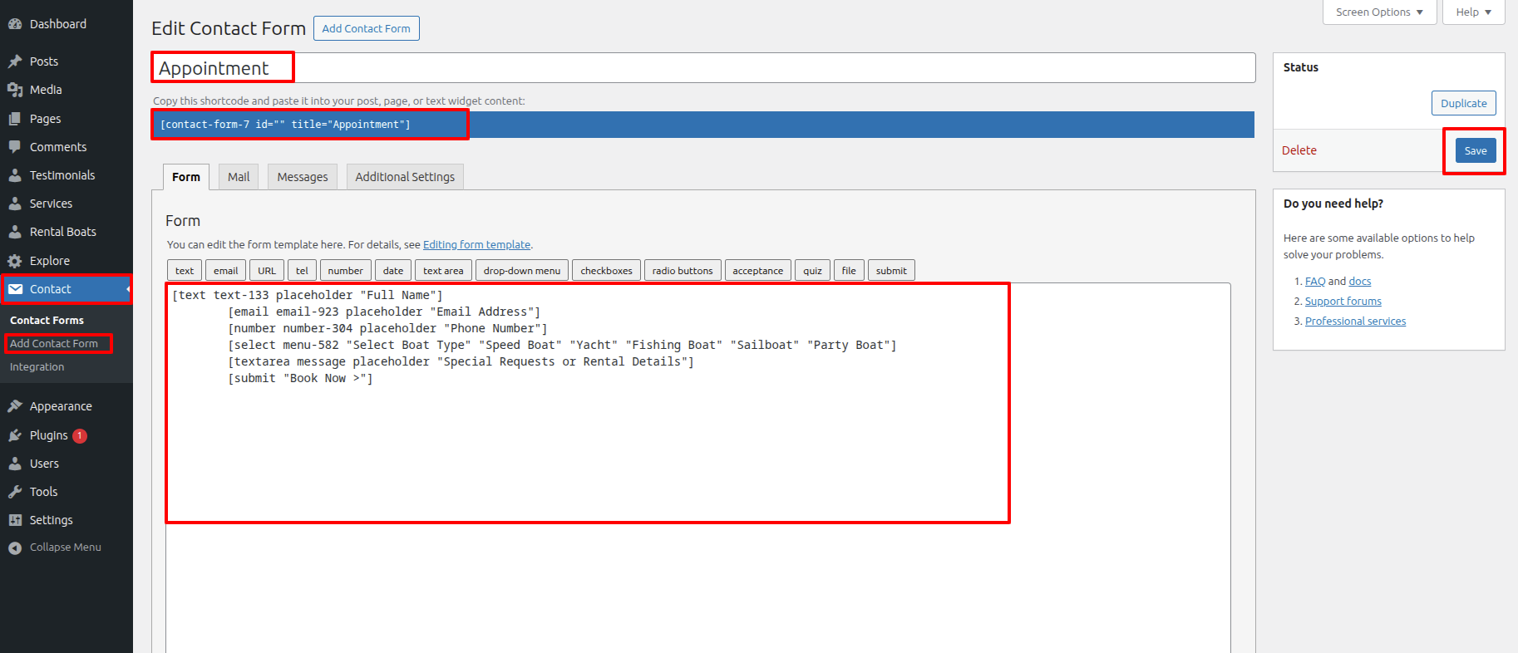Insert a checkboxes form tag

tap(606, 271)
